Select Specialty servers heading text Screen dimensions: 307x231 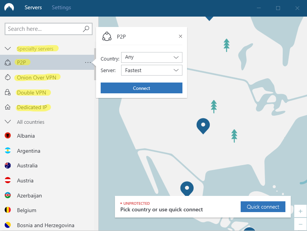click(35, 49)
